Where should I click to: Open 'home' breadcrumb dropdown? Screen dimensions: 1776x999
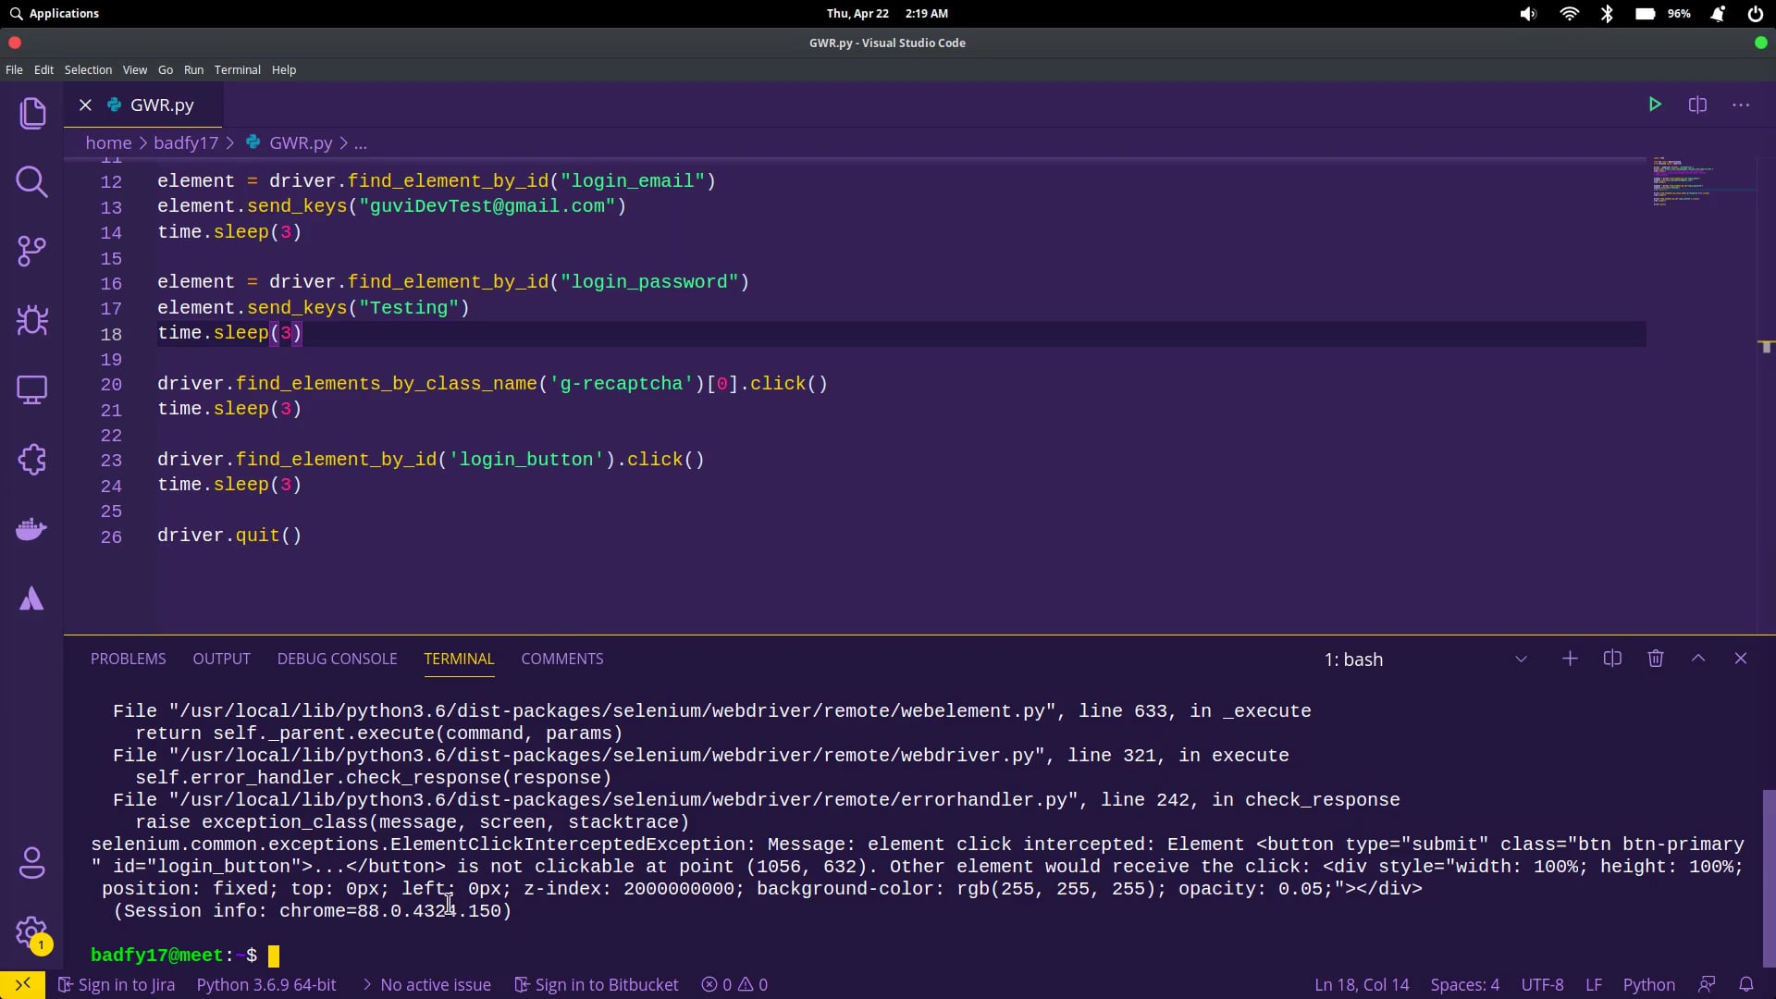coord(108,143)
